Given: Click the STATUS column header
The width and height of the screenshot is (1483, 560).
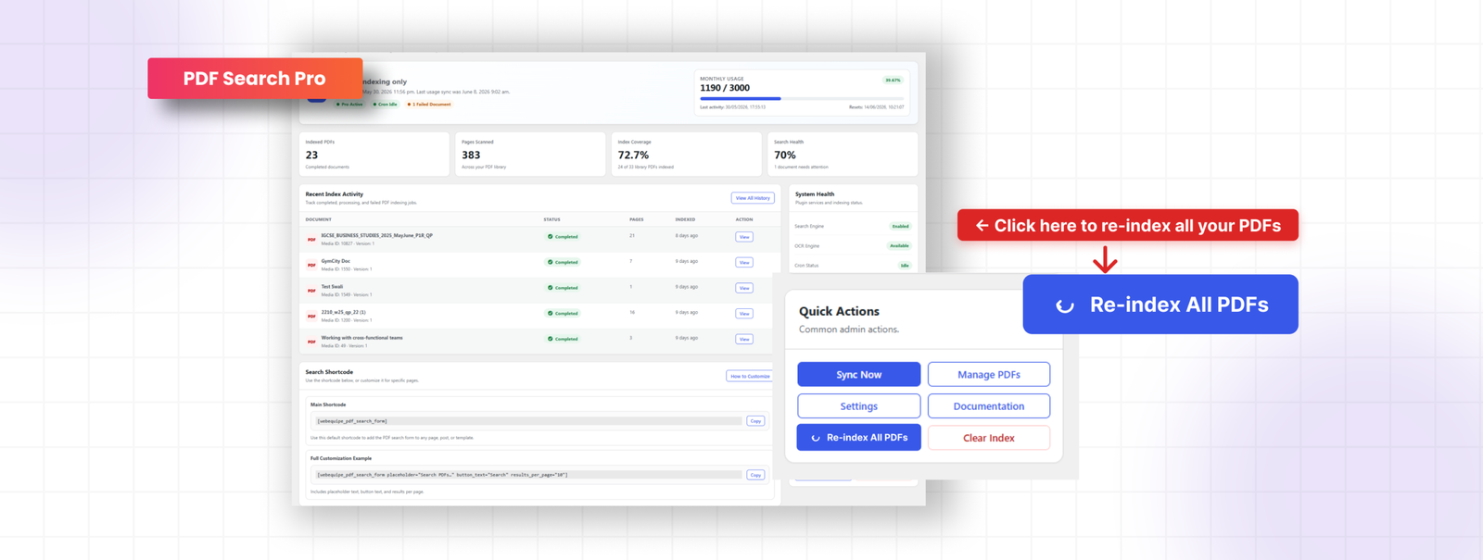Looking at the screenshot, I should click(551, 219).
